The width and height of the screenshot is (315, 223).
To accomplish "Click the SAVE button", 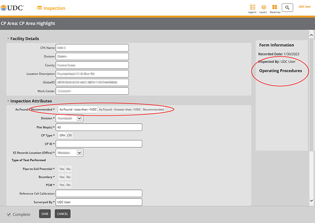I will point(44,214).
